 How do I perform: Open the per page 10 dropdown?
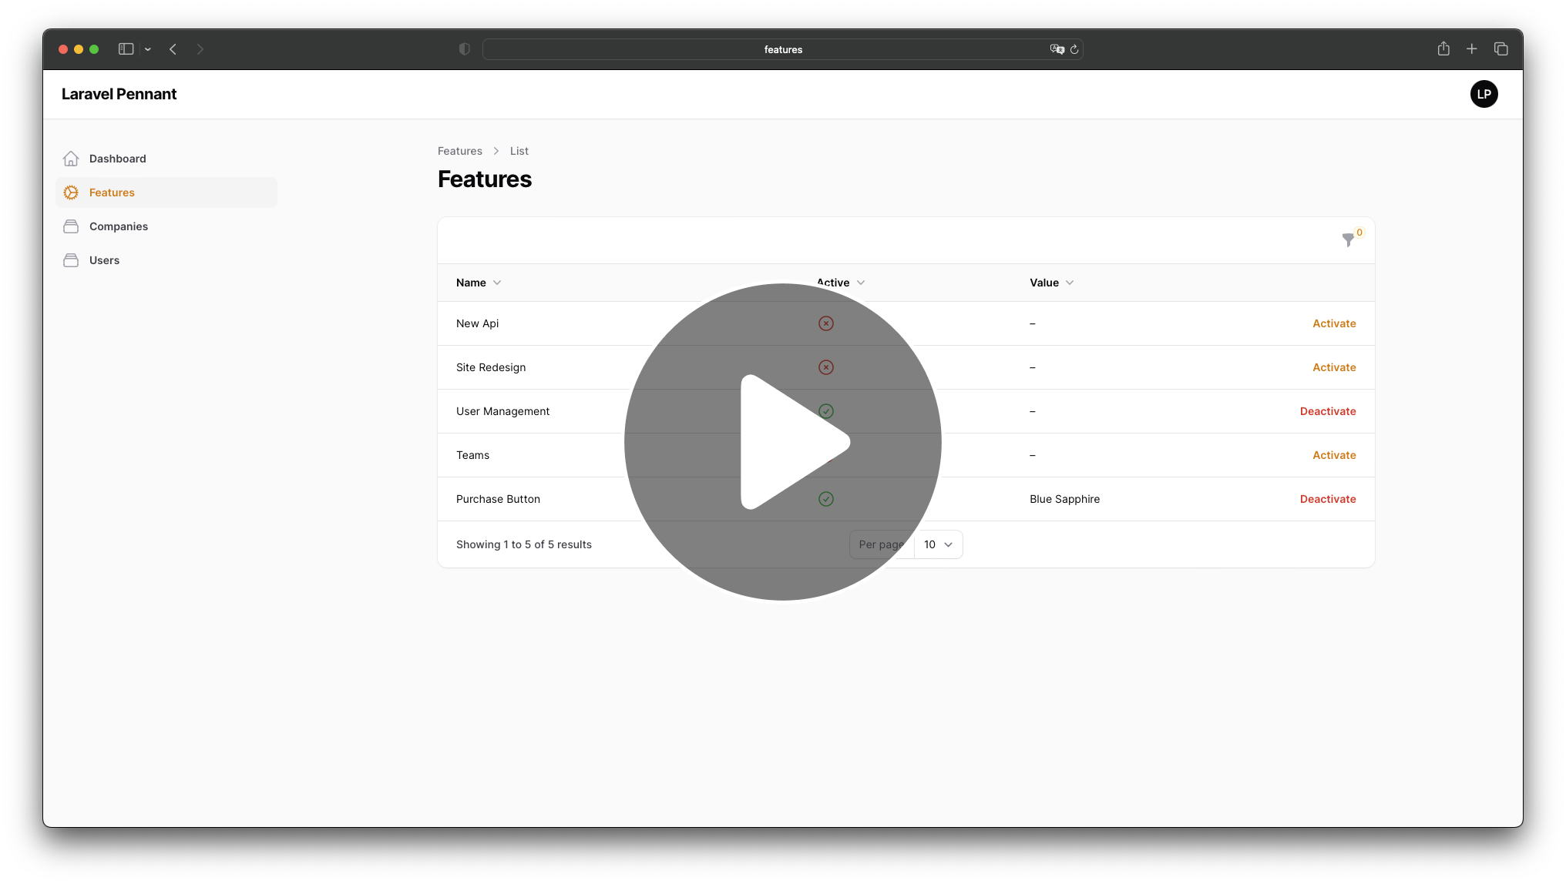point(938,544)
